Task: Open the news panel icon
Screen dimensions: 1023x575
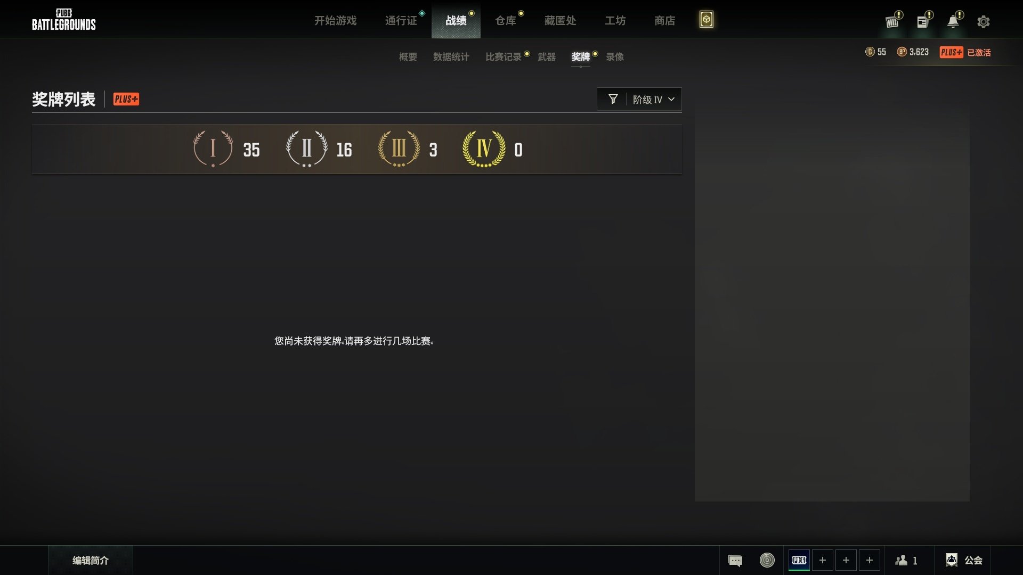Action: coord(923,21)
